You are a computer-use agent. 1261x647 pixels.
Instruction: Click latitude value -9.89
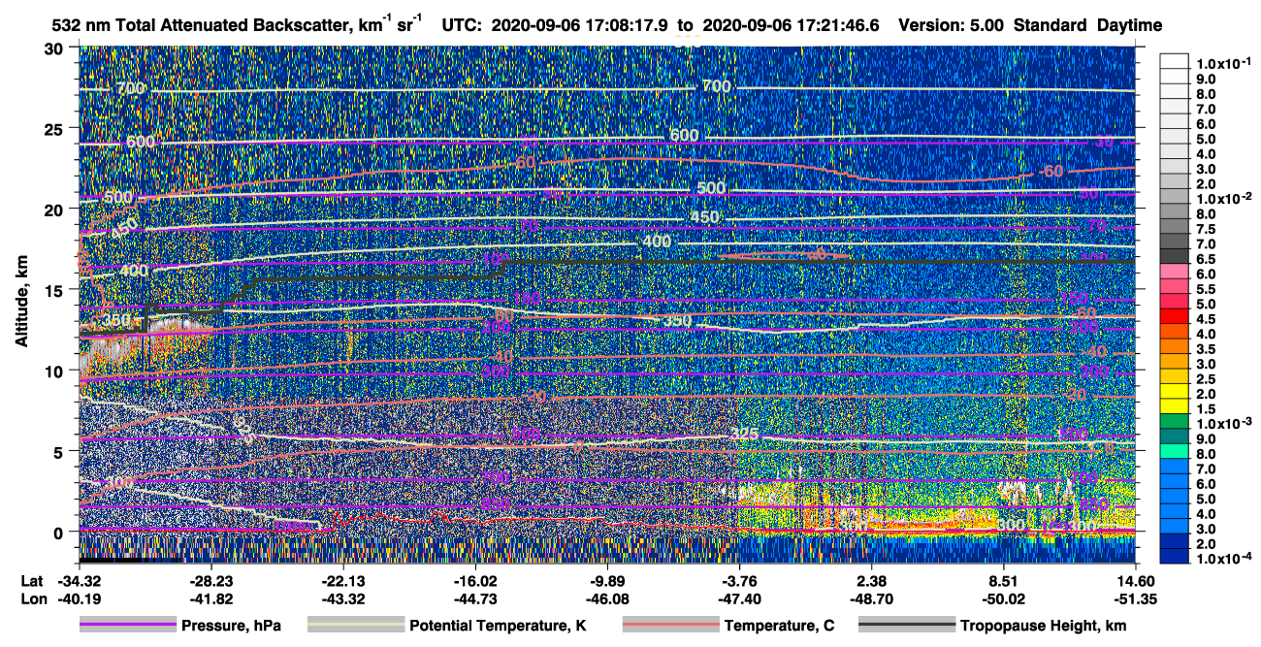(x=607, y=582)
